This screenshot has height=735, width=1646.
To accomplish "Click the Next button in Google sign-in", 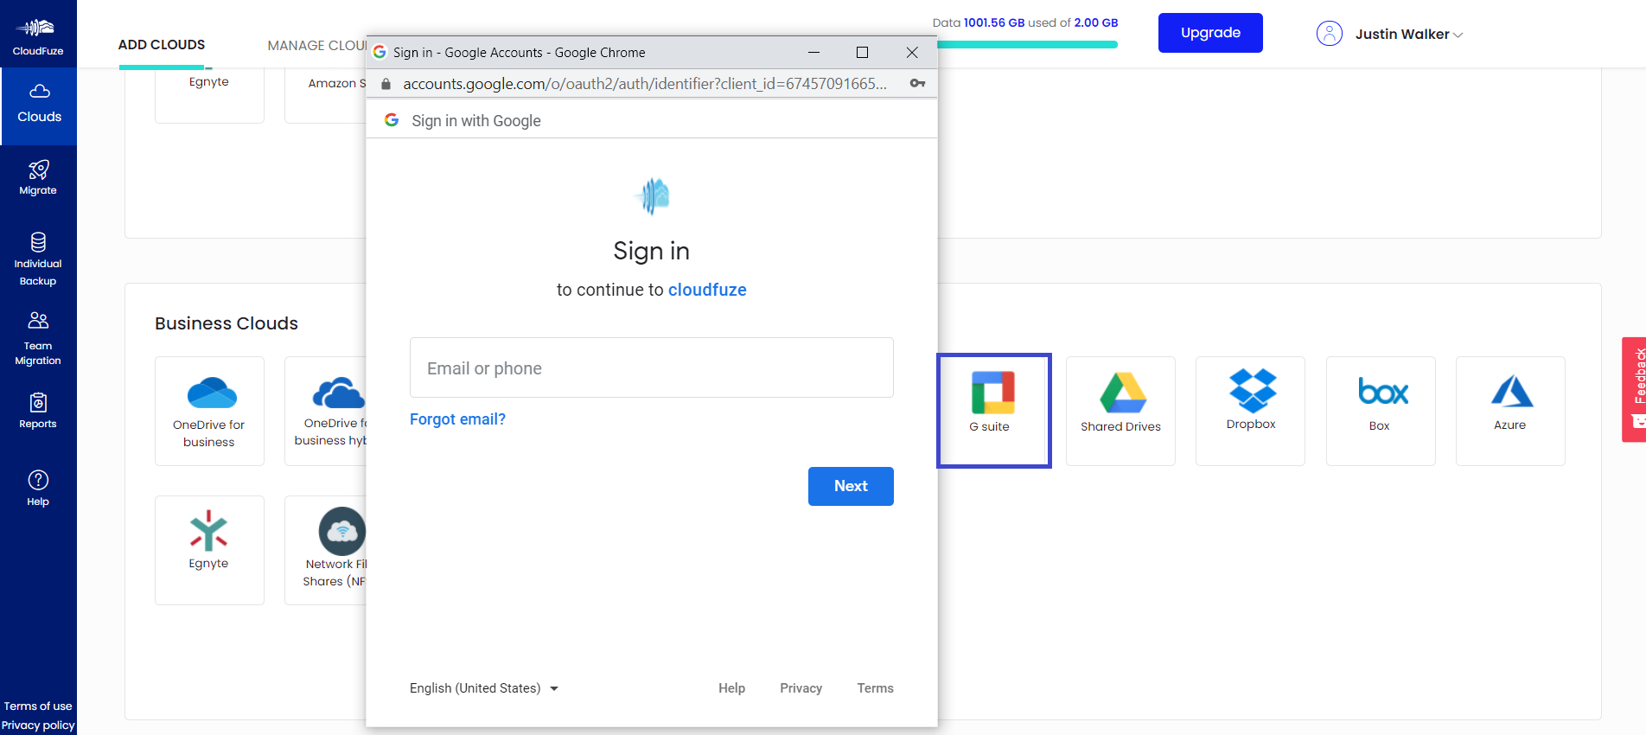I will [851, 486].
